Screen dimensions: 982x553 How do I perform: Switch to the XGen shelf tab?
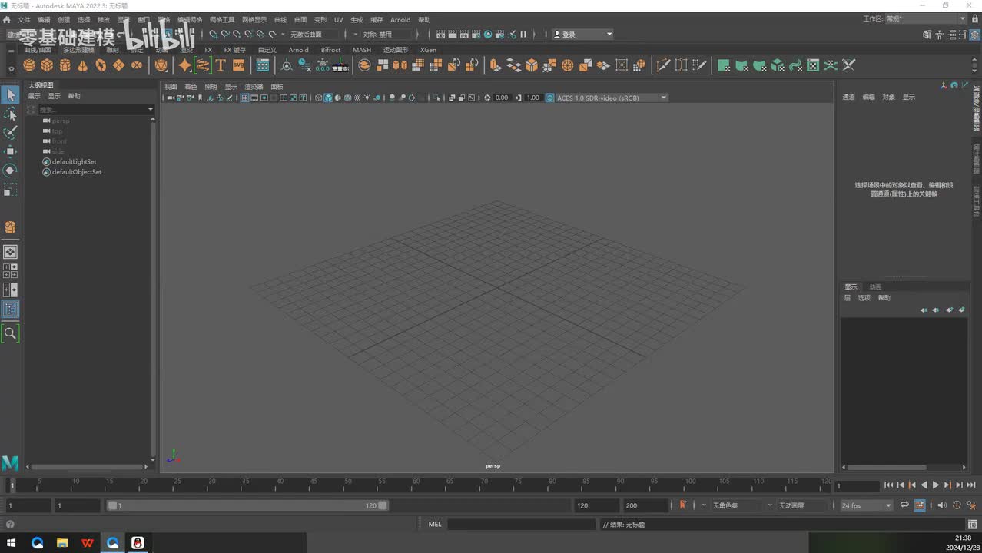428,50
